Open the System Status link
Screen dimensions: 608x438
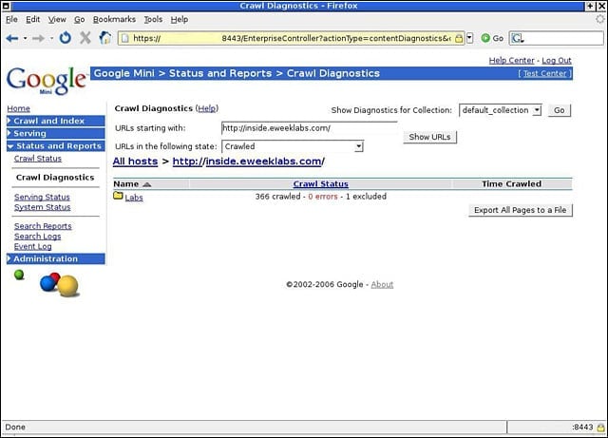(42, 207)
